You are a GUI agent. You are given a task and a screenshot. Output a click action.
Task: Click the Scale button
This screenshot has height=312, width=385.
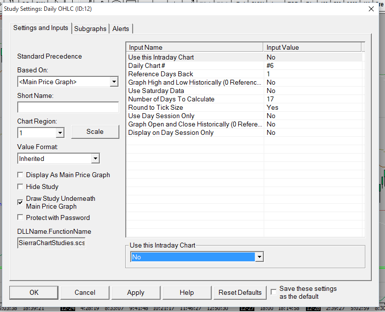95,132
